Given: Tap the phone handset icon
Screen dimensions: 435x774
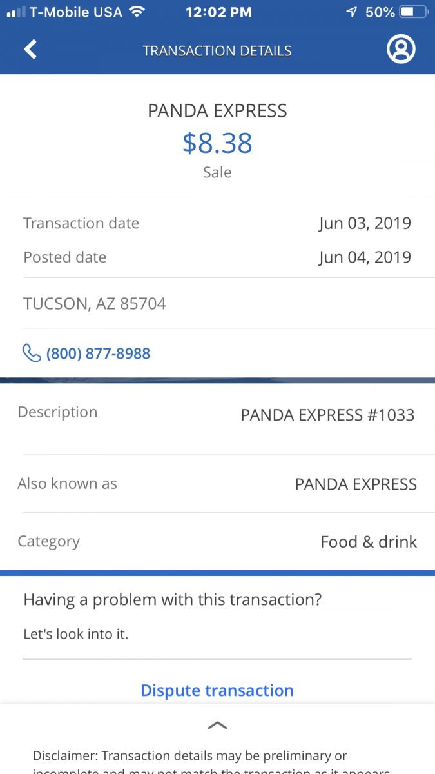Looking at the screenshot, I should [31, 353].
